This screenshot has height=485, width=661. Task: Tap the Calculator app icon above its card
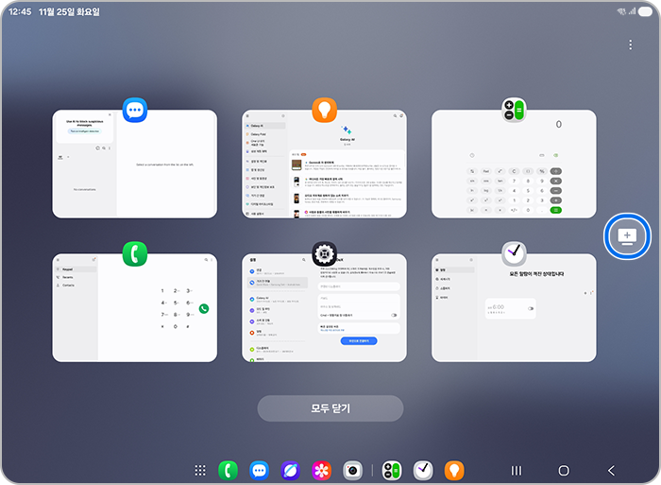pyautogui.click(x=514, y=110)
